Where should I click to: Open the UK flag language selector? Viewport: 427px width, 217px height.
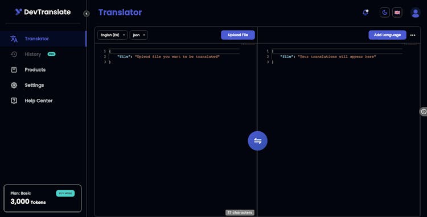397,12
